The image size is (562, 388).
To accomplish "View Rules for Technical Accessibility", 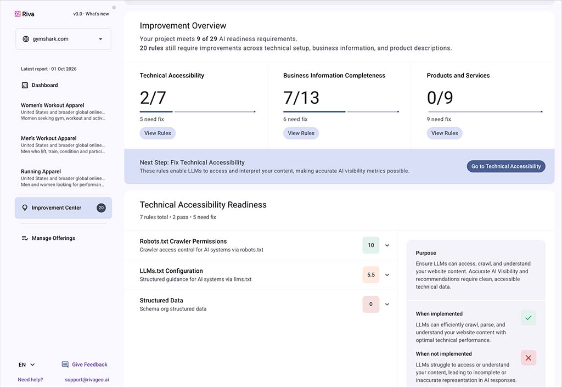I will [x=158, y=133].
